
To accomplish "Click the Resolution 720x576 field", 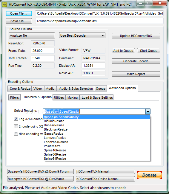I will click(43, 43).
